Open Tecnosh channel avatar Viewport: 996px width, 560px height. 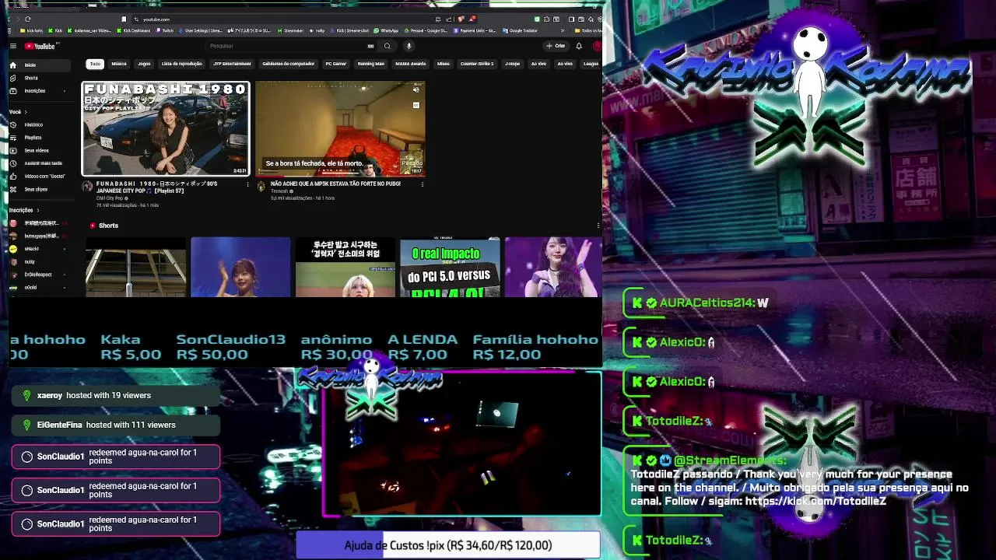click(x=261, y=187)
